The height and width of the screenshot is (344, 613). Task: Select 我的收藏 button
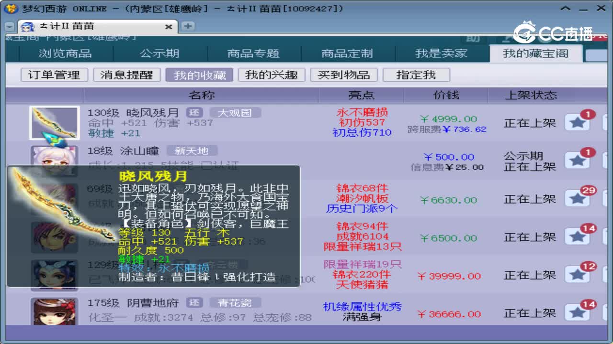(x=199, y=75)
